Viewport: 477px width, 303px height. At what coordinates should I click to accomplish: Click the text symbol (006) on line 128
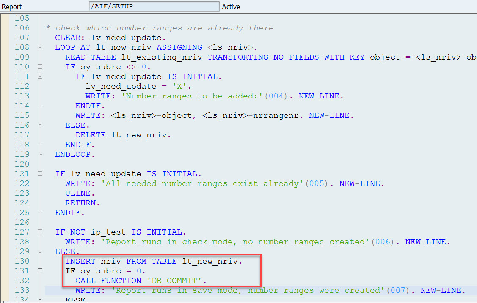click(382, 242)
